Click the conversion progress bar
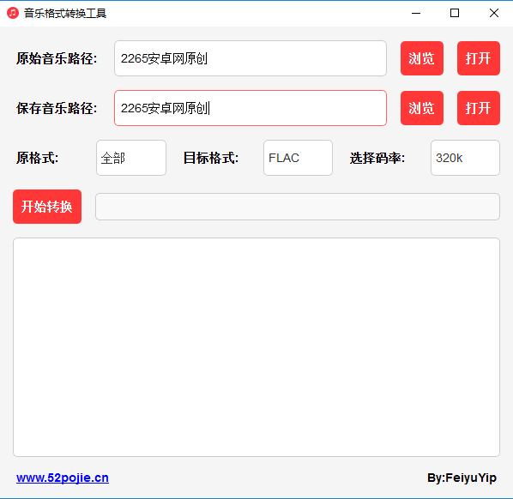The image size is (513, 499). [298, 207]
